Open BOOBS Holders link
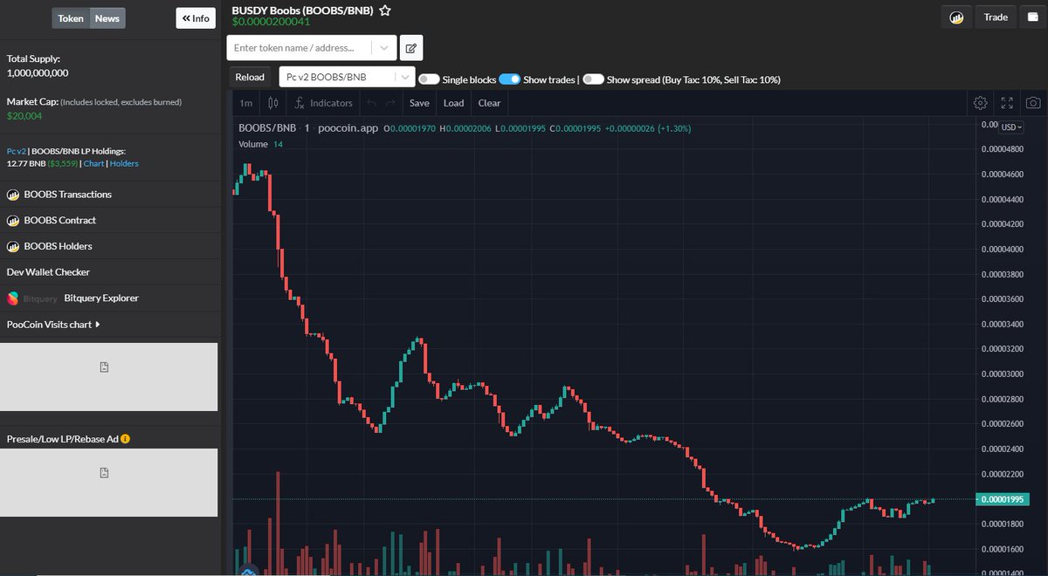 click(59, 246)
